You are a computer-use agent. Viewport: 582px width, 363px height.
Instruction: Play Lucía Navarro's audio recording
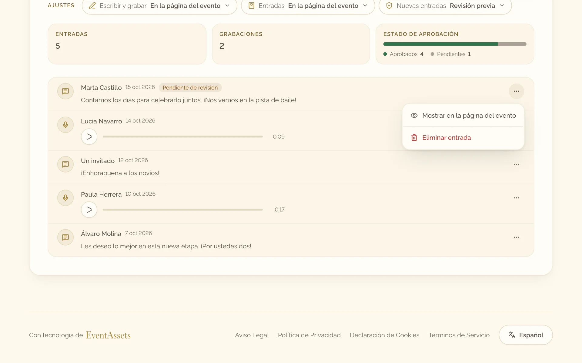89,136
